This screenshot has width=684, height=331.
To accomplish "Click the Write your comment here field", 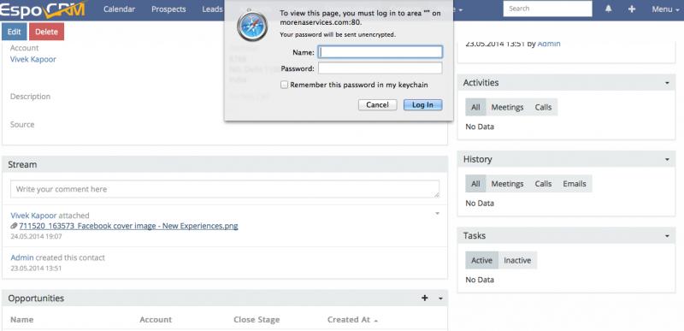I will (225, 189).
